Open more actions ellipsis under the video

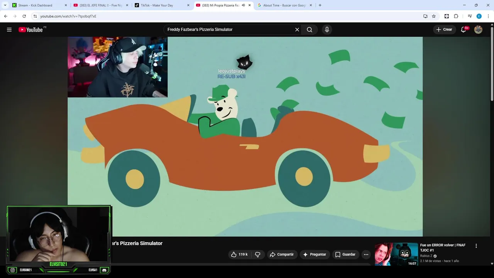(366, 254)
